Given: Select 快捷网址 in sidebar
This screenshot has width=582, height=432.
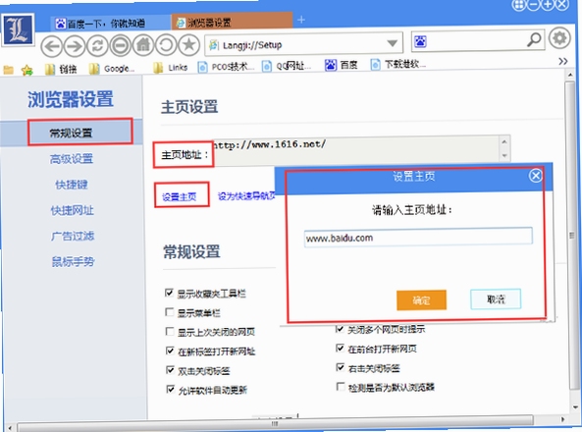Looking at the screenshot, I should tap(72, 211).
